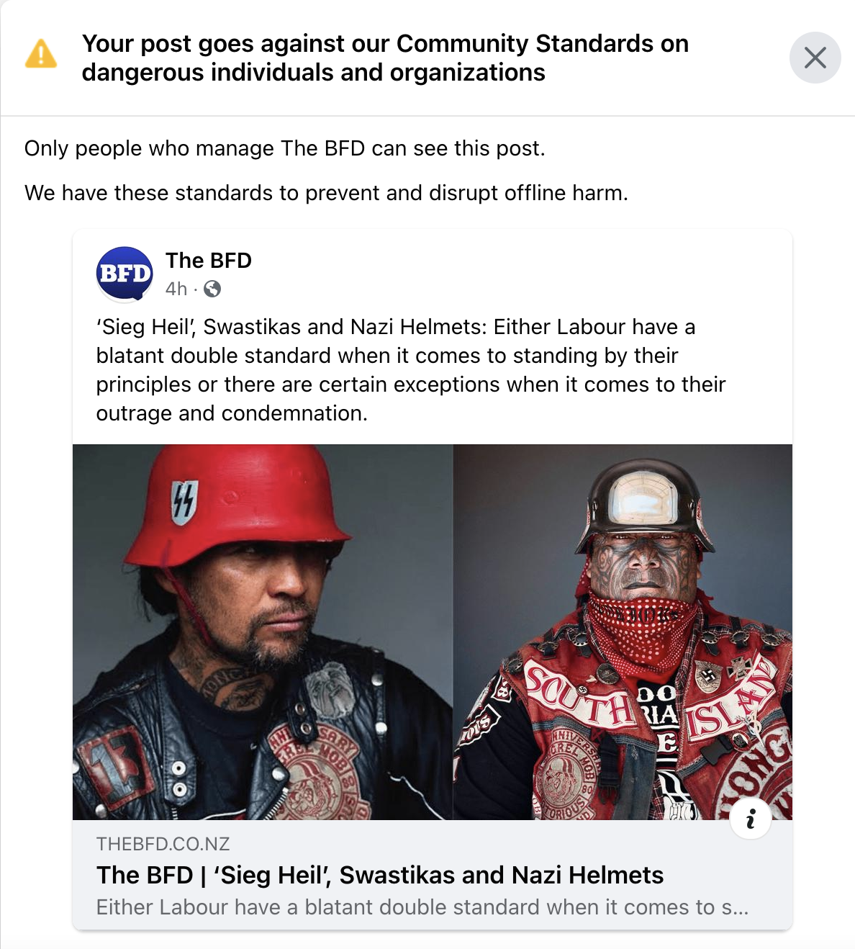855x949 pixels.
Task: Click the 4h post timestamp
Action: click(176, 289)
